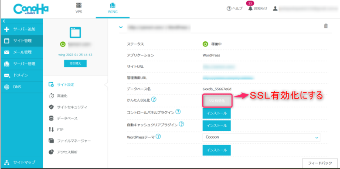Screen dimensions: 340x169
Task: Install the selected WordPress theme
Action: click(x=217, y=150)
